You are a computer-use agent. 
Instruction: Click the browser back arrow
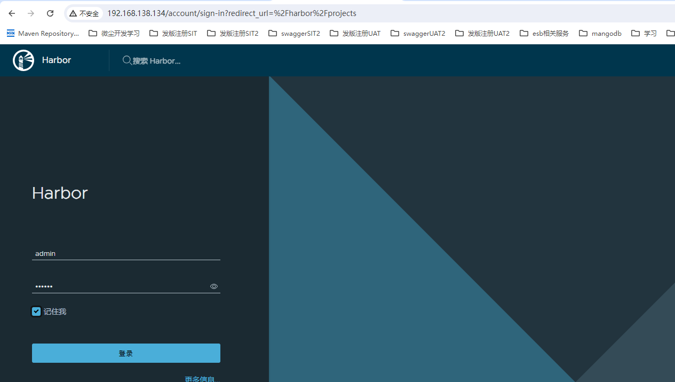point(12,13)
